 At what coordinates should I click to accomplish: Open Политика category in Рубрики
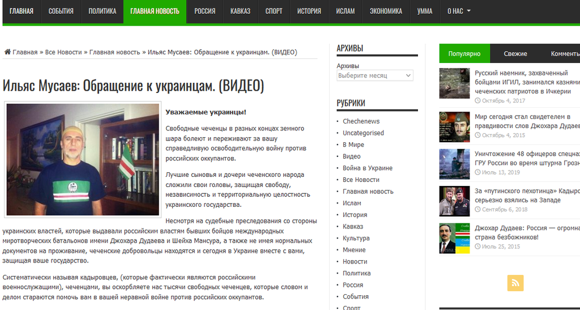pos(357,273)
